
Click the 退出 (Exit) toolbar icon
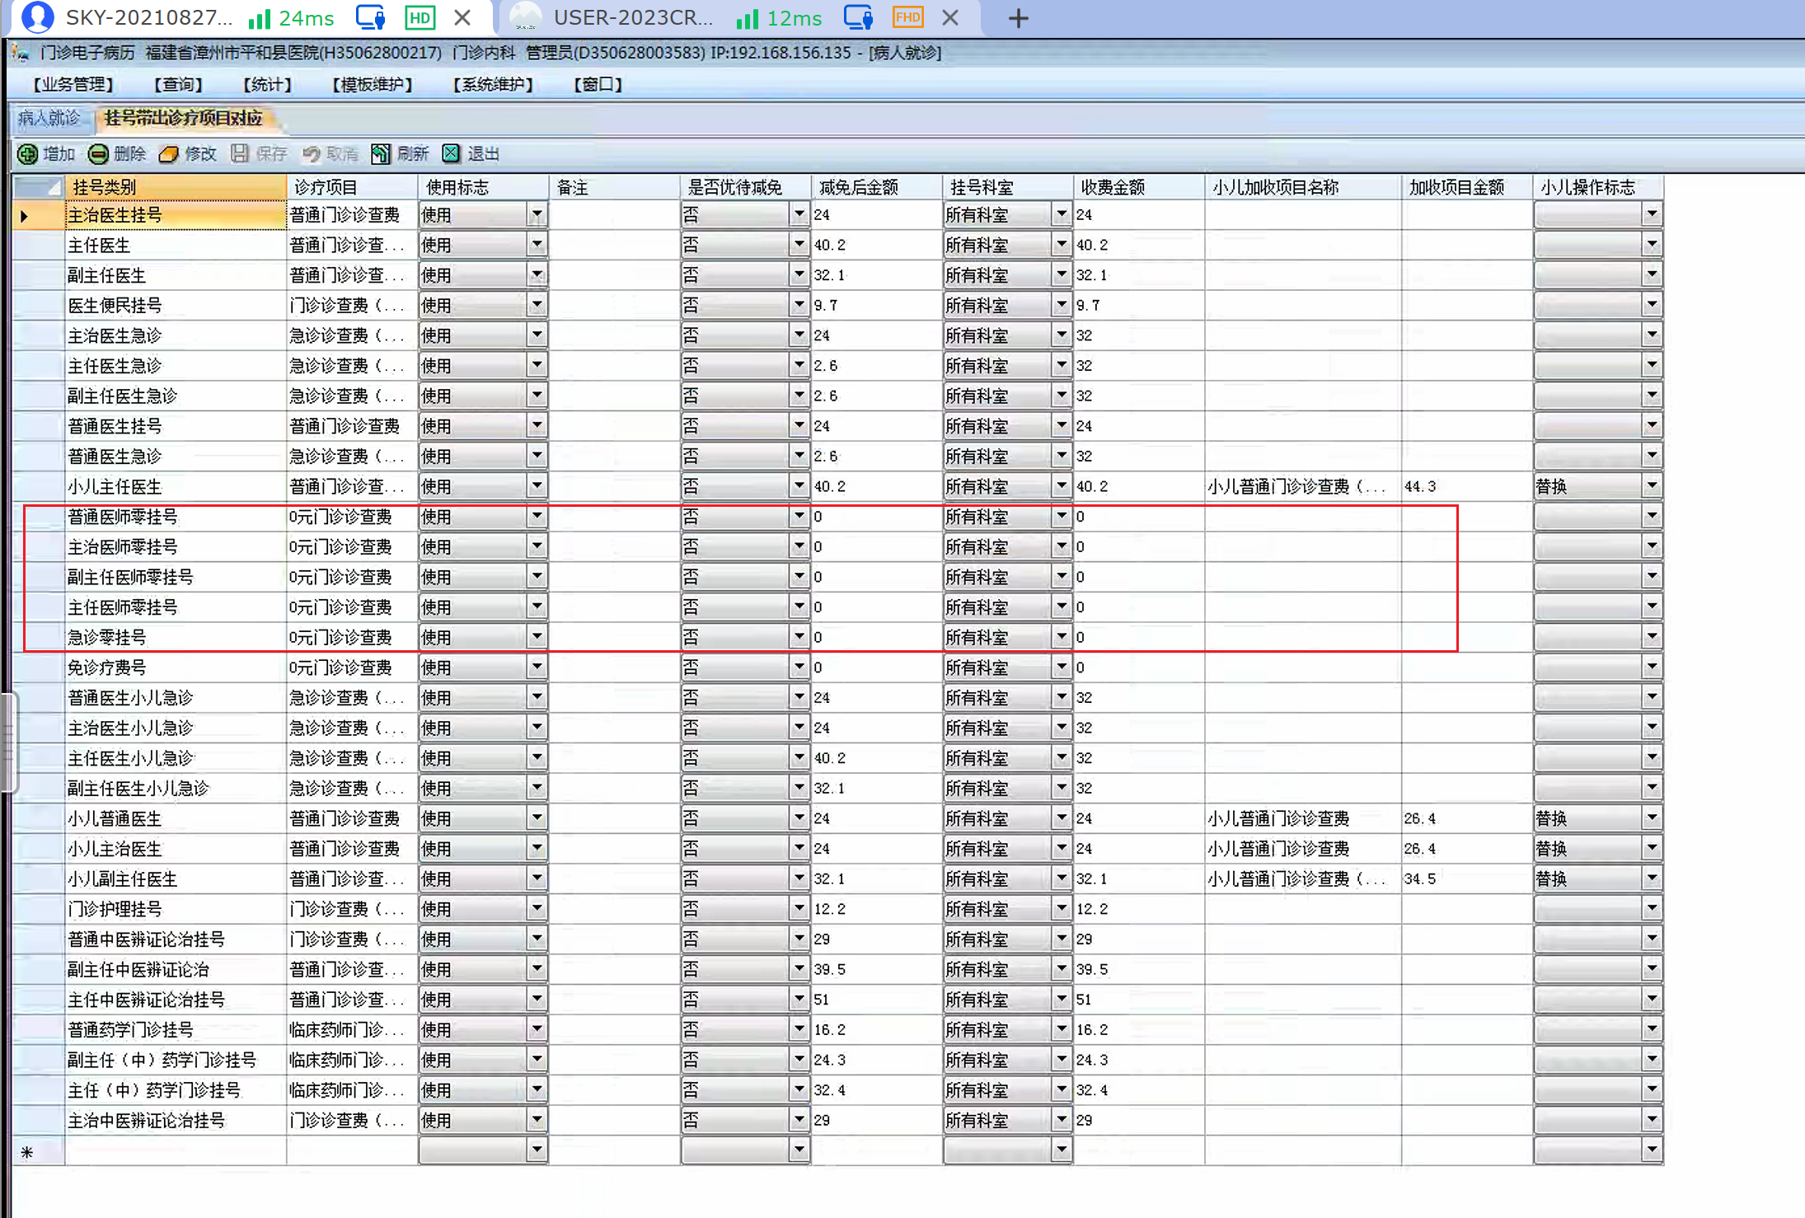click(452, 154)
